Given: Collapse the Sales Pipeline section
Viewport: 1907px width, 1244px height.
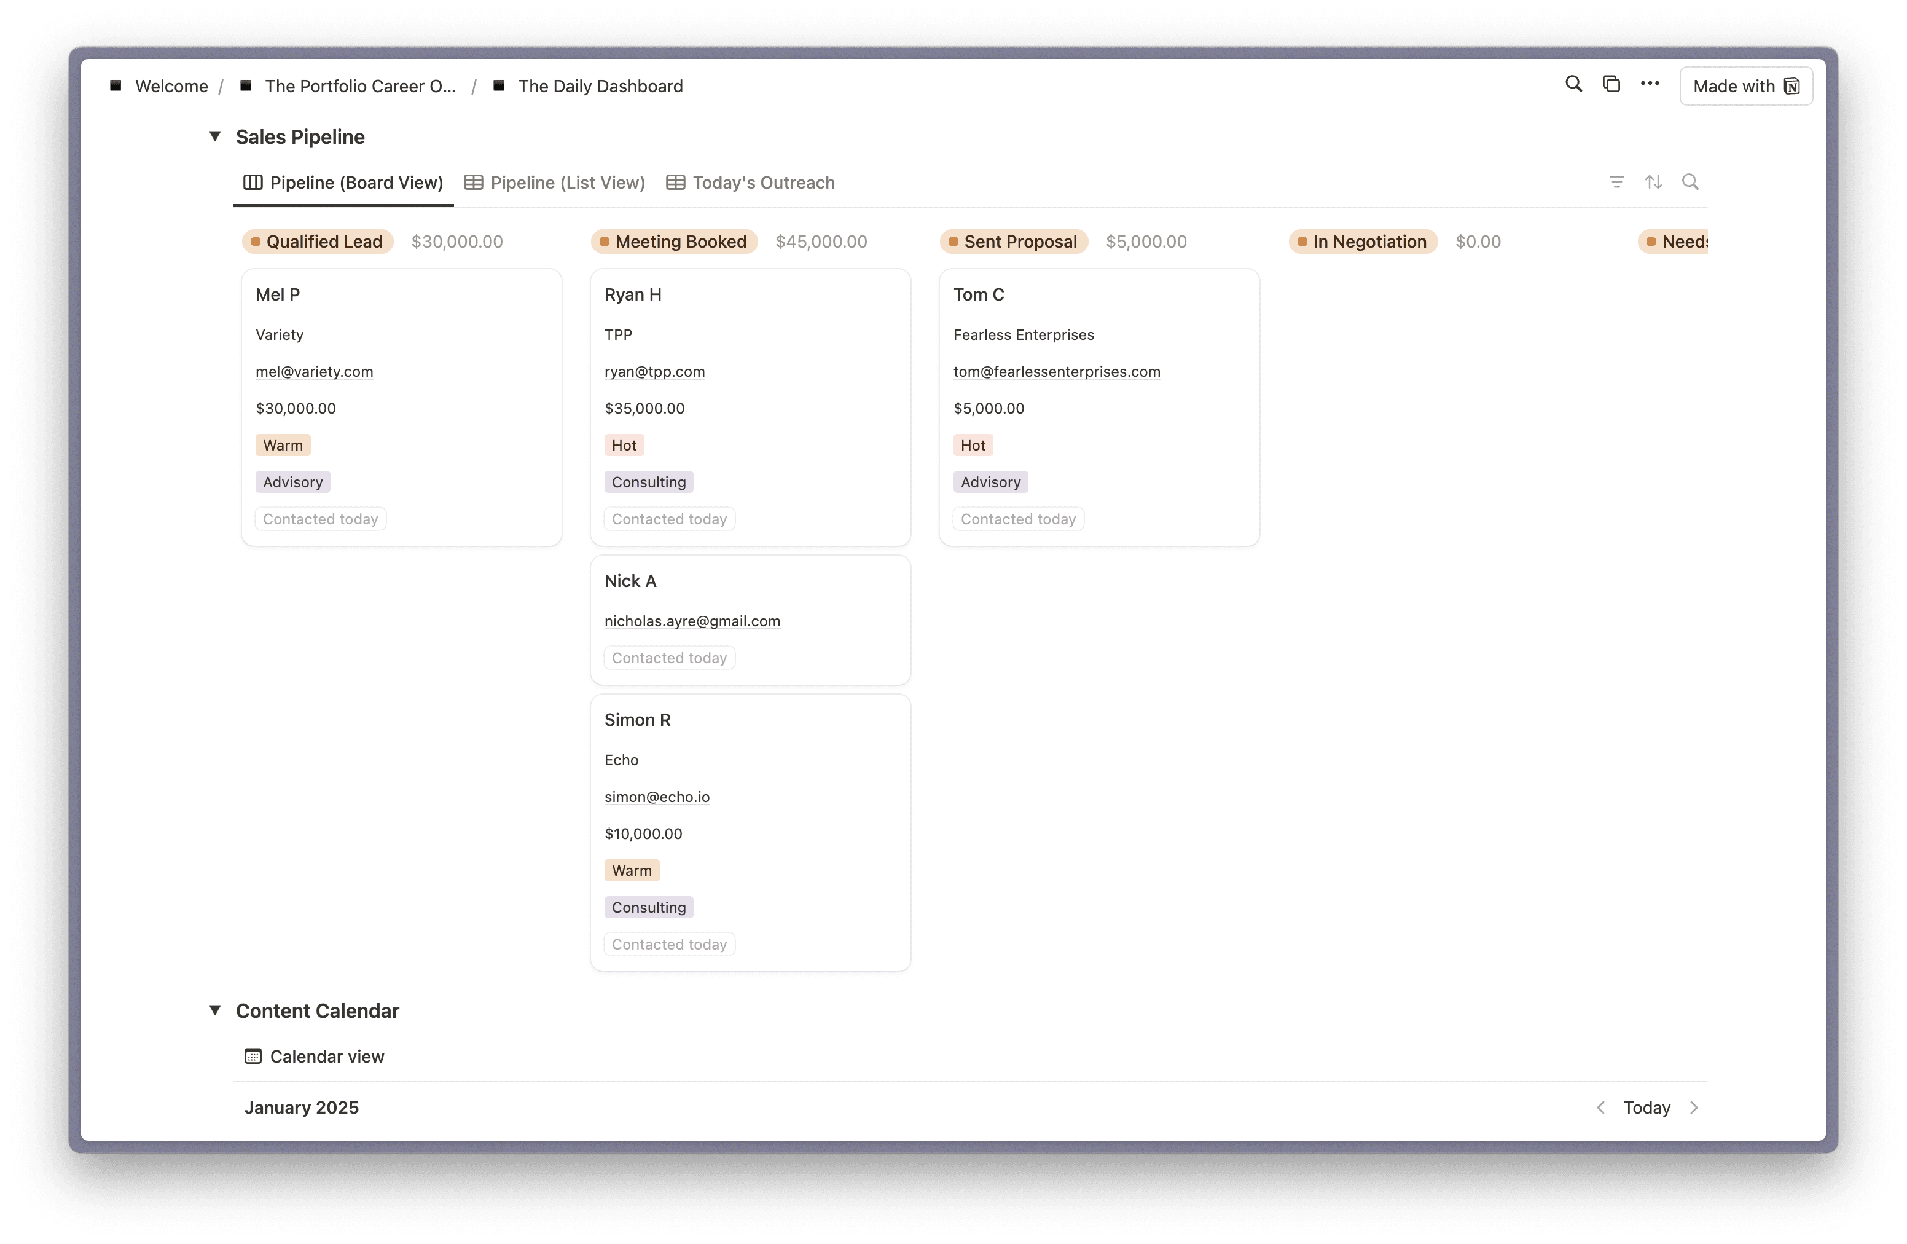Looking at the screenshot, I should (x=215, y=136).
